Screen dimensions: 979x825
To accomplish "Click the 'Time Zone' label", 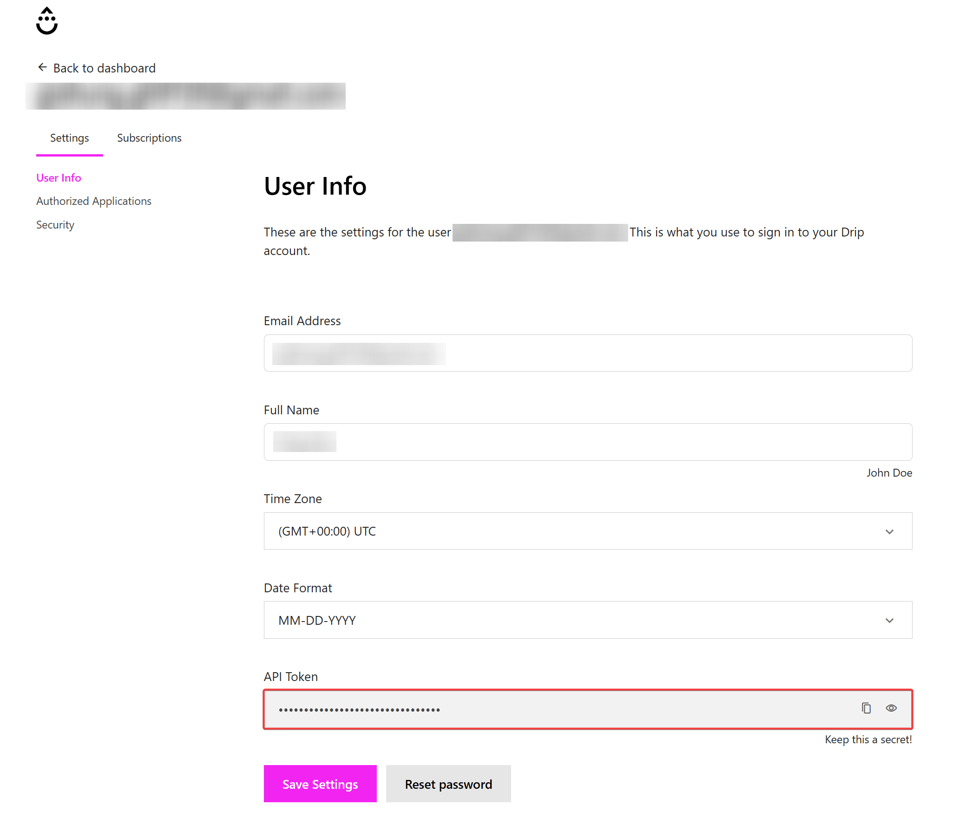I will coord(293,498).
